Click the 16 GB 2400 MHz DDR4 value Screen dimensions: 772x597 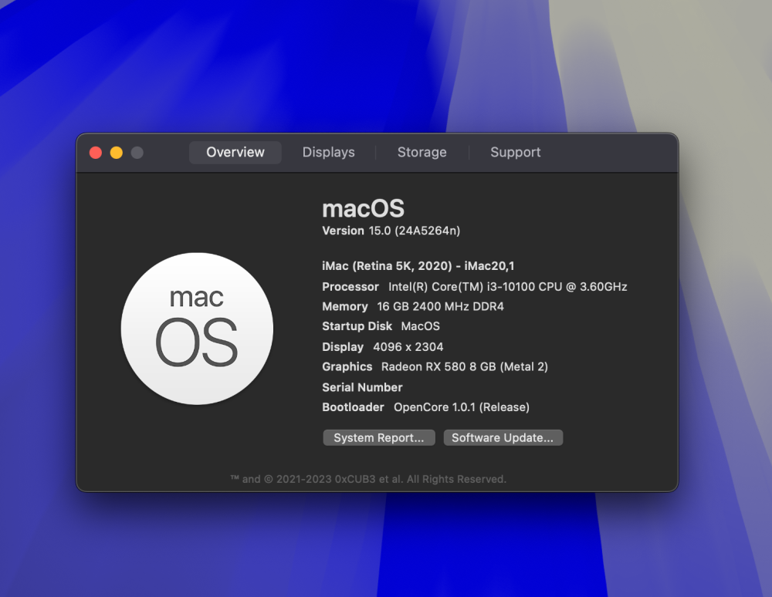tap(440, 307)
